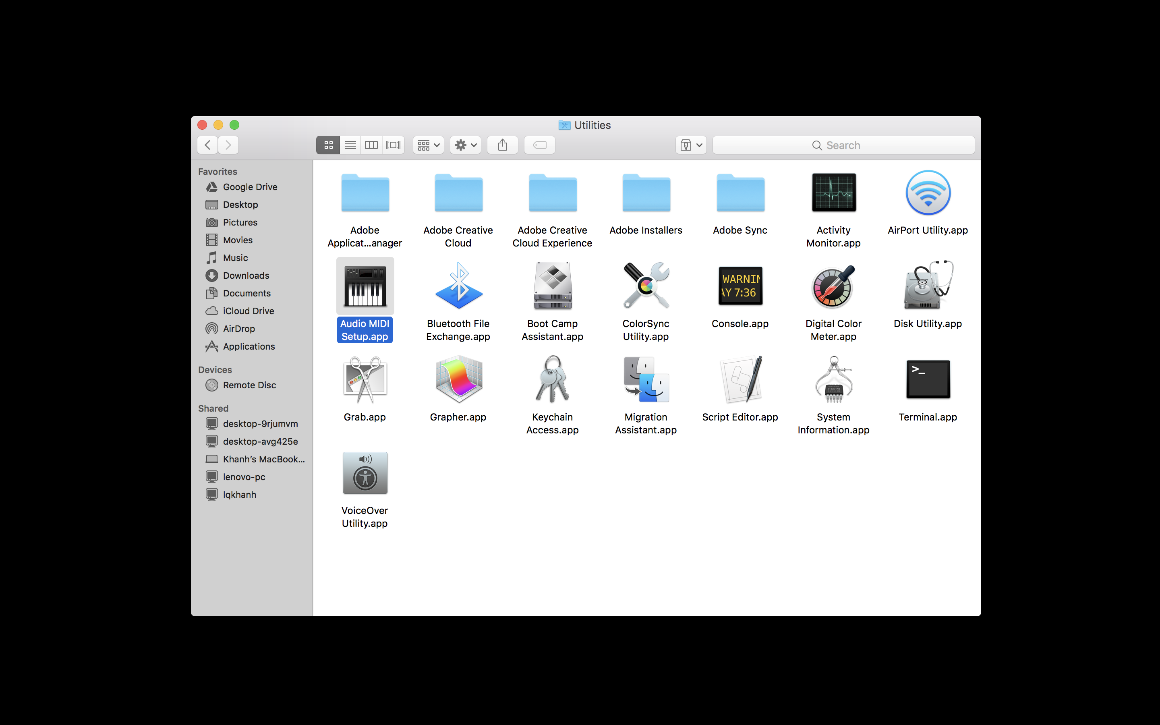Switch to column view
Viewport: 1160px width, 725px height.
tap(371, 145)
